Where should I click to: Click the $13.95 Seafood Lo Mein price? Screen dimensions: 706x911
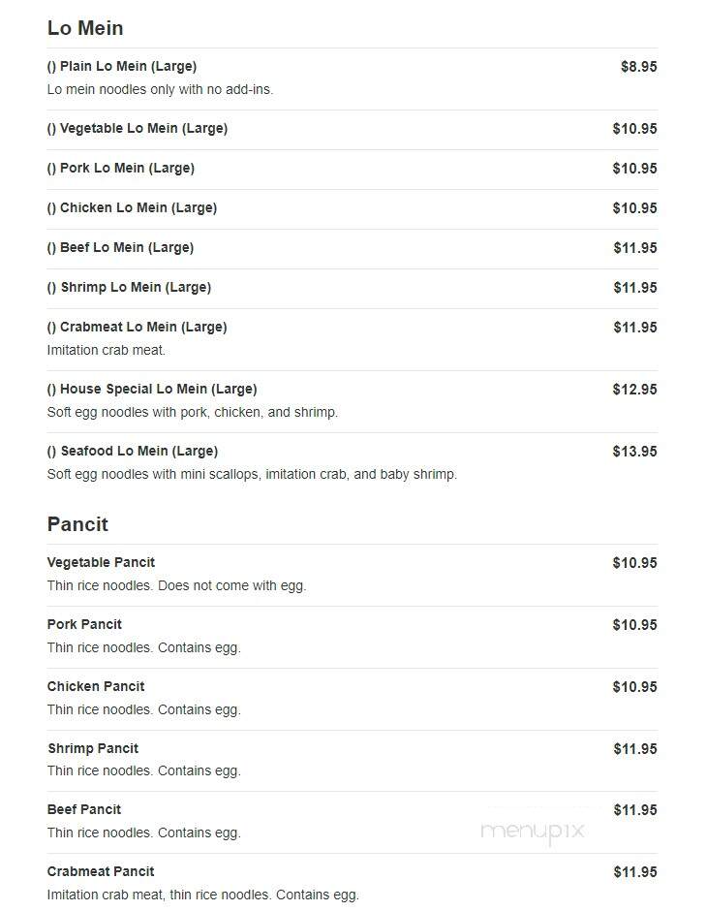coord(634,452)
